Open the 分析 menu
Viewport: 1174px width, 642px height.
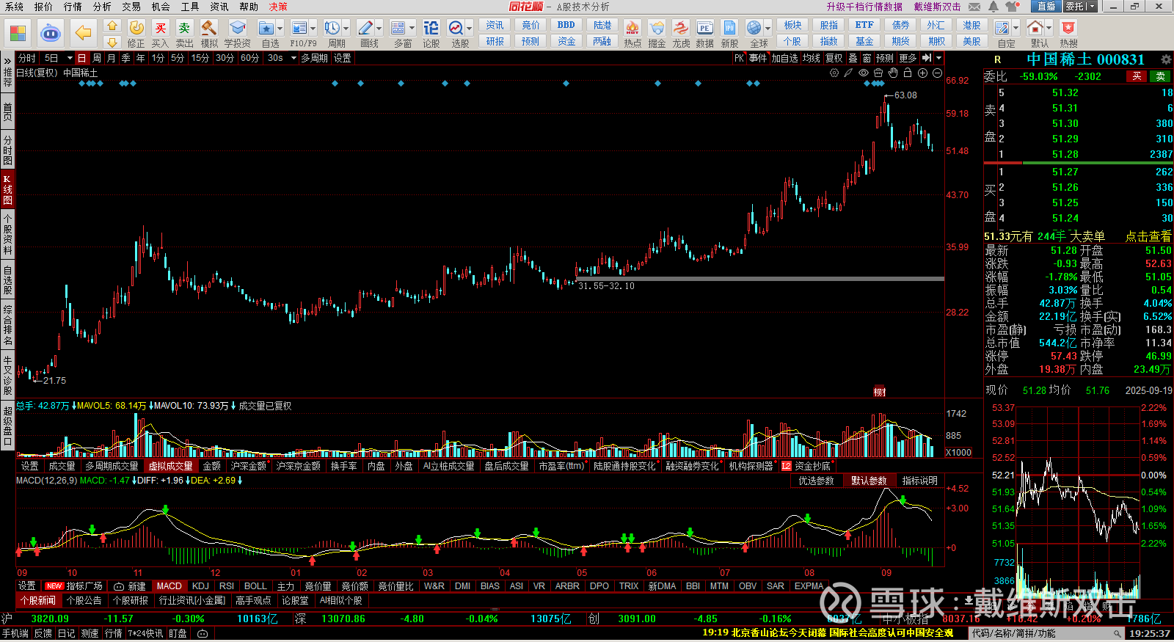coord(102,7)
